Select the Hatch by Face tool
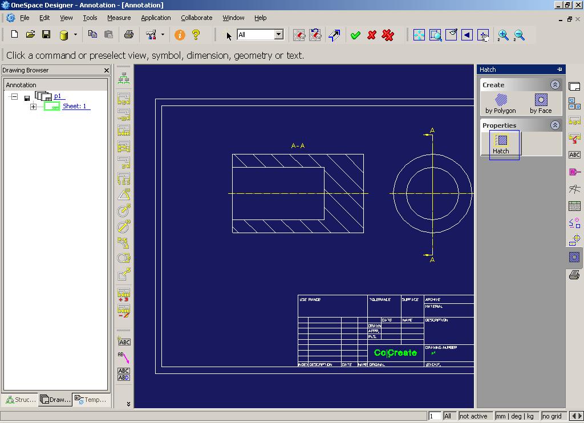Viewport: 584px width, 423px height. 541,103
